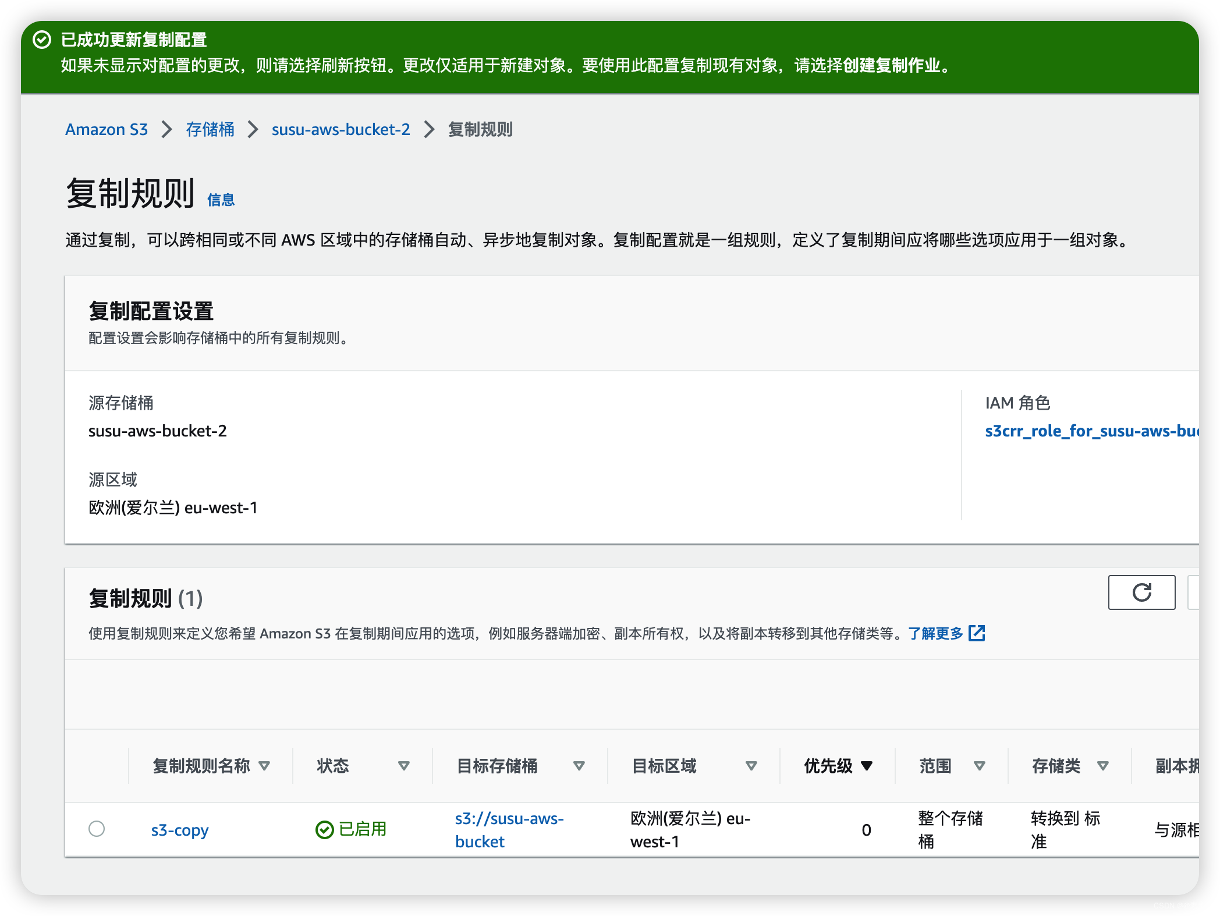1220x916 pixels.
Task: Click the enabled status icon for s3-copy
Action: pyautogui.click(x=324, y=829)
